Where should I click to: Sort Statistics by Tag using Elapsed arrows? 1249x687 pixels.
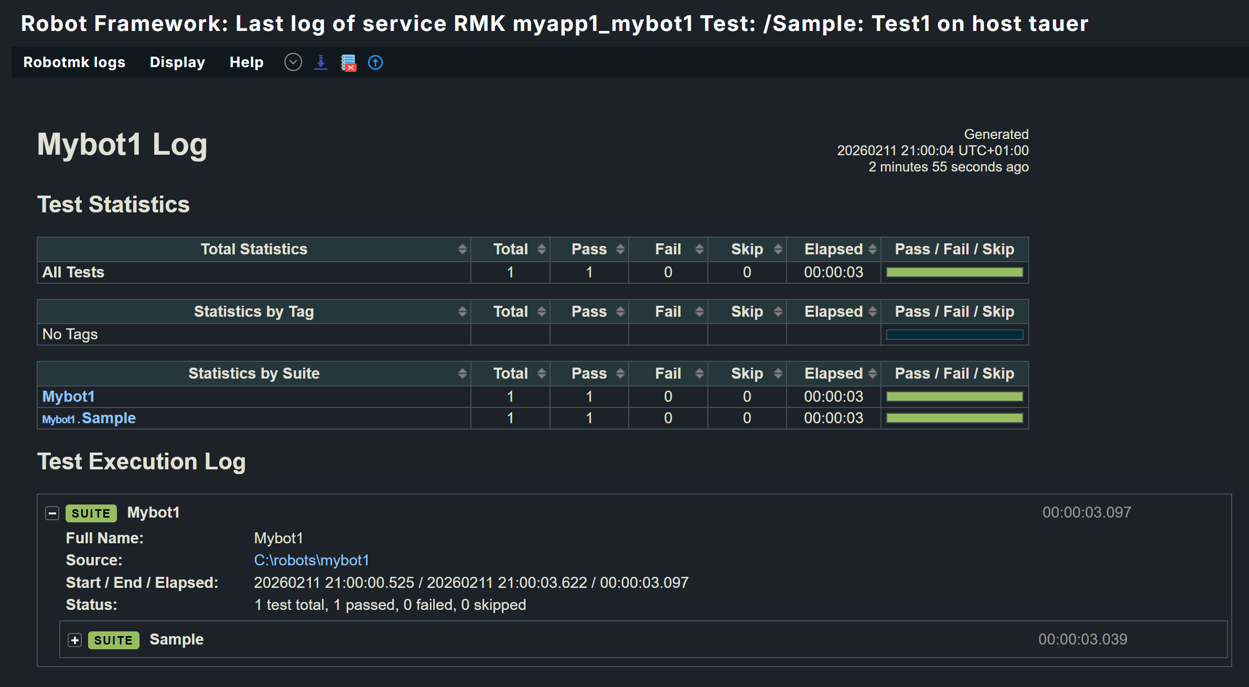[x=873, y=311]
